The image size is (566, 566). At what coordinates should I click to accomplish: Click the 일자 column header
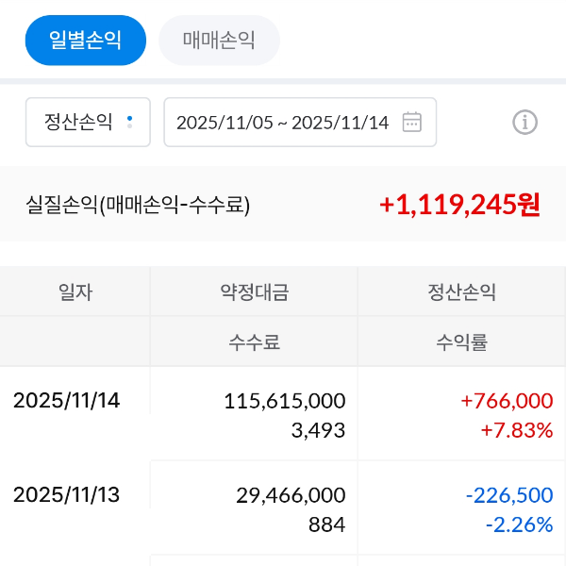pyautogui.click(x=75, y=291)
